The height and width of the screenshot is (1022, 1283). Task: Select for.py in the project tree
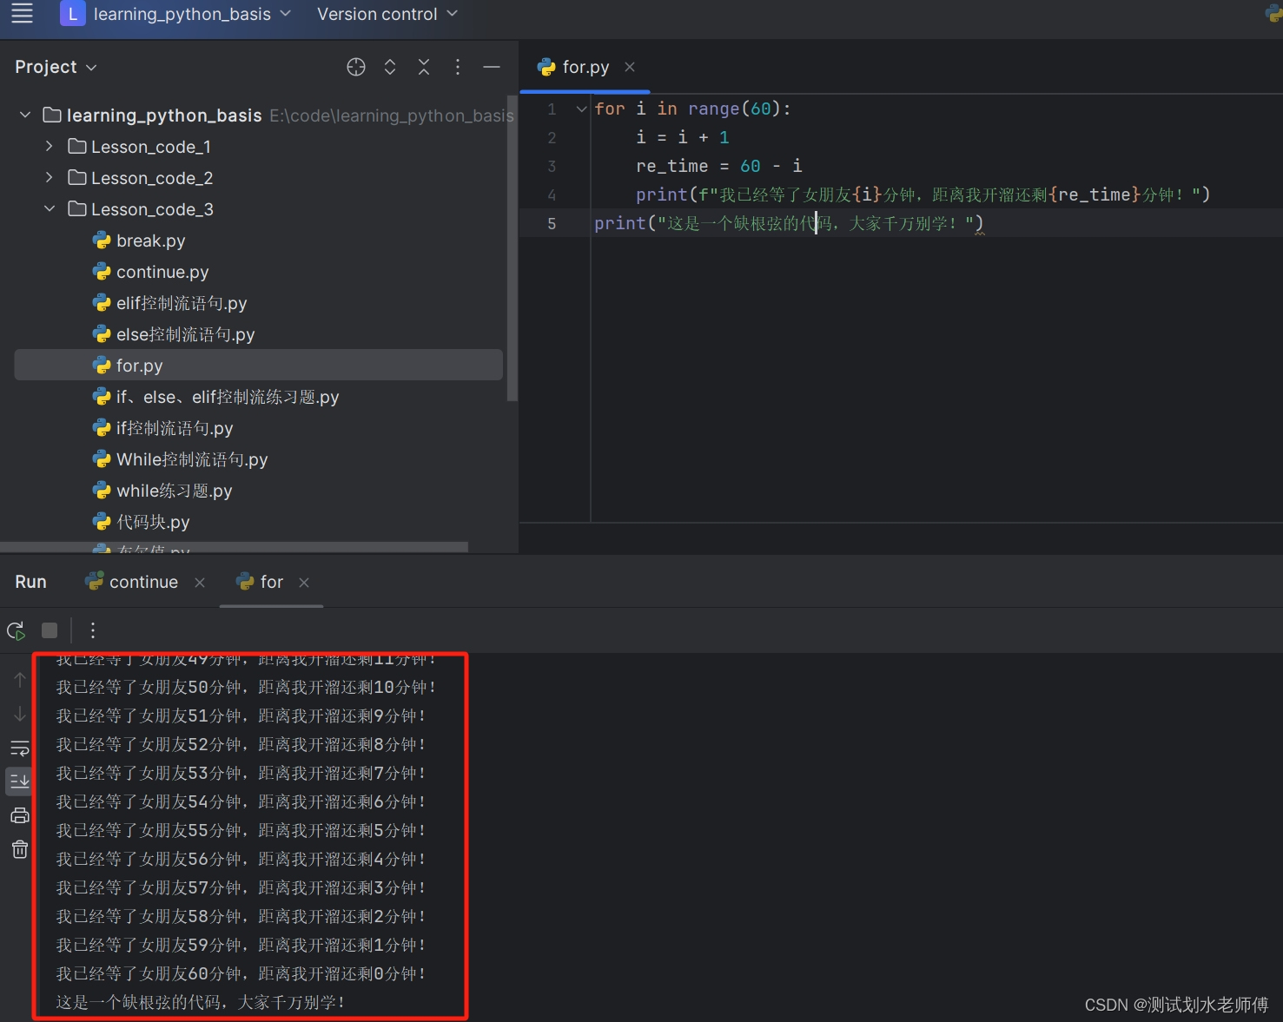pyautogui.click(x=259, y=365)
